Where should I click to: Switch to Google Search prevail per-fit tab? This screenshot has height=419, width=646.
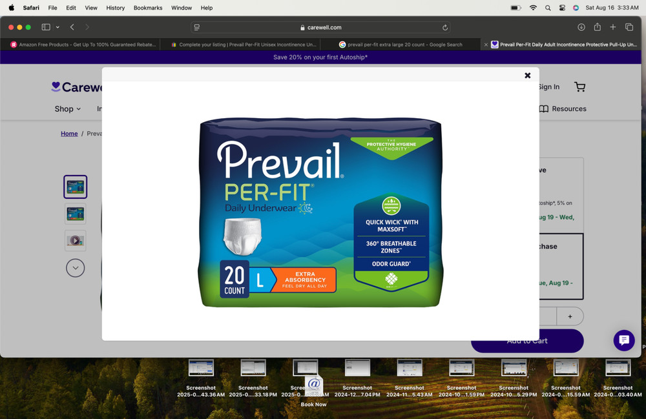coord(401,45)
